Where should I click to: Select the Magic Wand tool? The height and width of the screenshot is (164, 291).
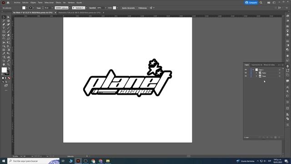coord(4,20)
